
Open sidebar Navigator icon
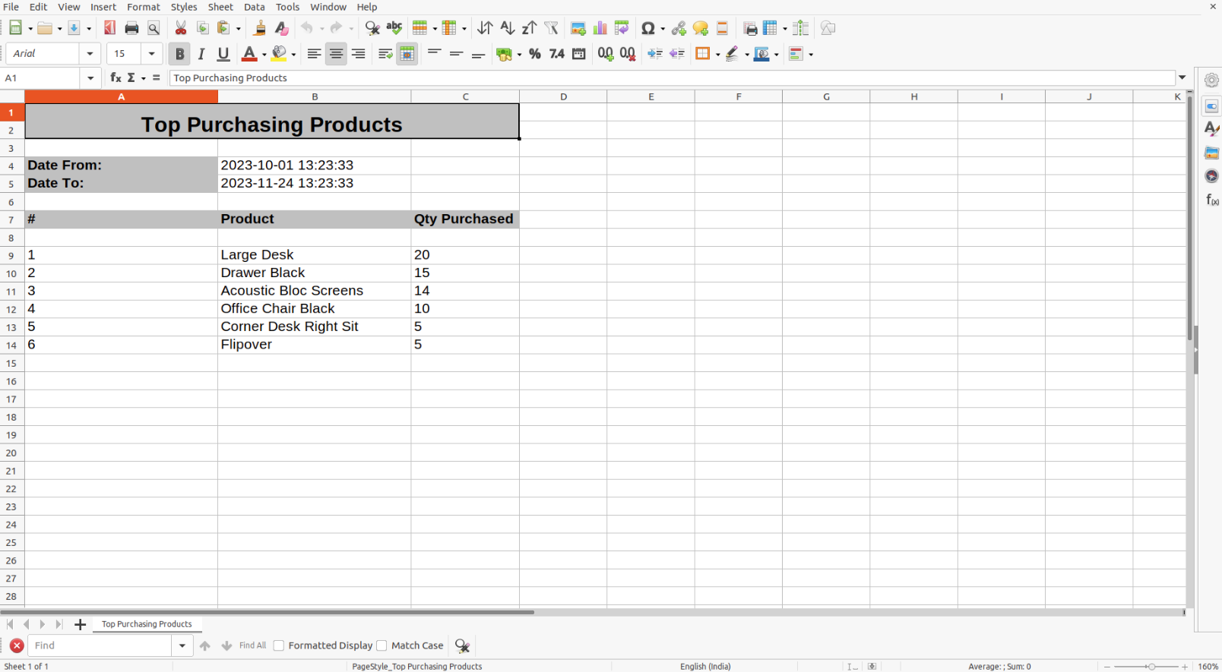pos(1211,176)
